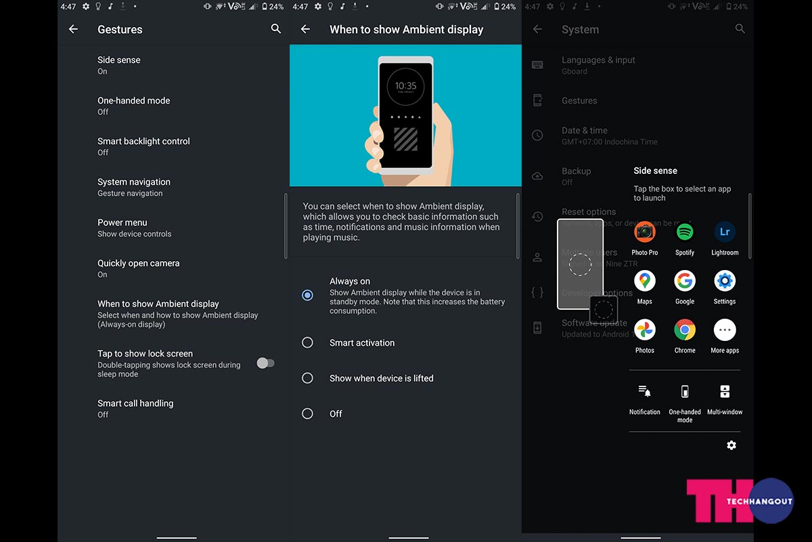Launch Lightroom from Side sense
This screenshot has height=542, width=812.
coord(725,239)
